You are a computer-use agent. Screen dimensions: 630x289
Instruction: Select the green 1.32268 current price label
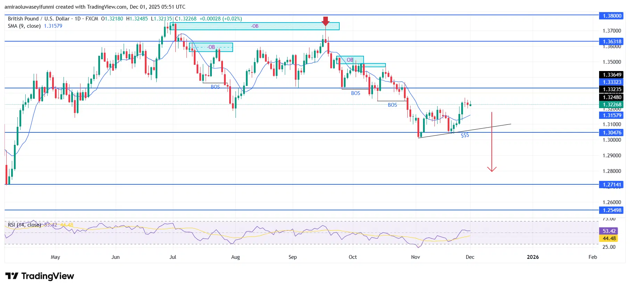[x=612, y=105]
